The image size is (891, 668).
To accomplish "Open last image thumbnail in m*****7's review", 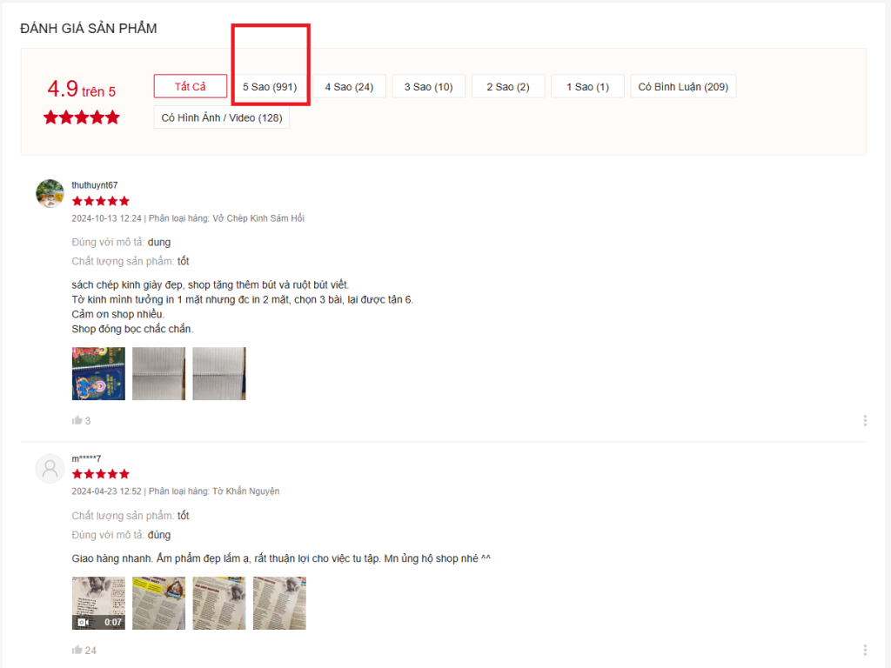I will pyautogui.click(x=279, y=603).
